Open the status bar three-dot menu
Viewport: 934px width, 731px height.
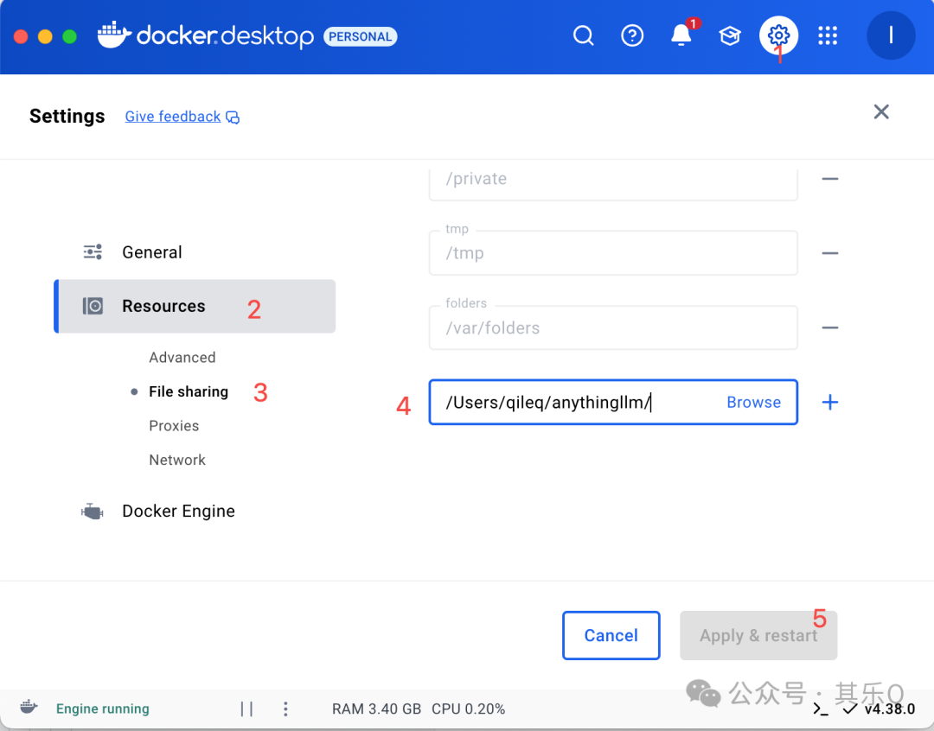point(285,709)
